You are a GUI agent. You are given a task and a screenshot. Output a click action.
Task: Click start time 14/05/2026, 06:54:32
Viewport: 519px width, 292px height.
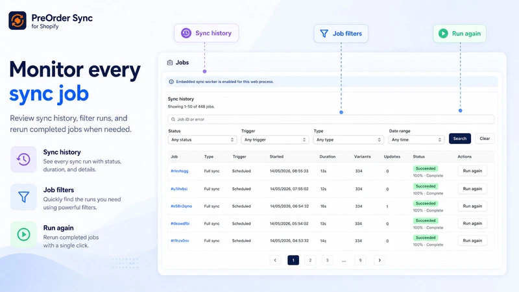pyautogui.click(x=289, y=206)
